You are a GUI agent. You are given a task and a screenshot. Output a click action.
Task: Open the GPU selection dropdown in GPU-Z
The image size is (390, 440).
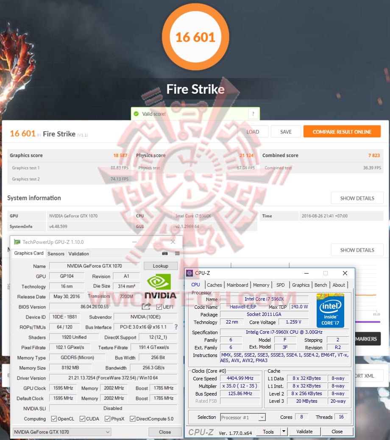point(62,432)
